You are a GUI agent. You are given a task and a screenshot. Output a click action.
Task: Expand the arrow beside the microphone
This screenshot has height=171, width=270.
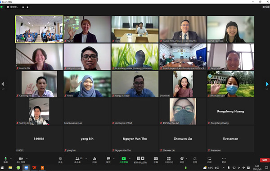pyautogui.click(x=11, y=158)
